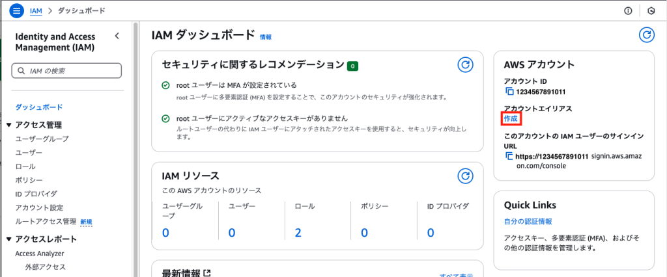This screenshot has width=667, height=277.
Task: Copy the account ID 1234567891011
Action: tap(509, 92)
